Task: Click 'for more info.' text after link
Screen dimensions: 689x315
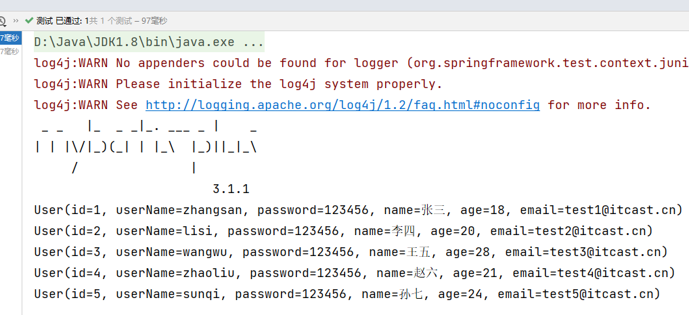Action: 598,105
